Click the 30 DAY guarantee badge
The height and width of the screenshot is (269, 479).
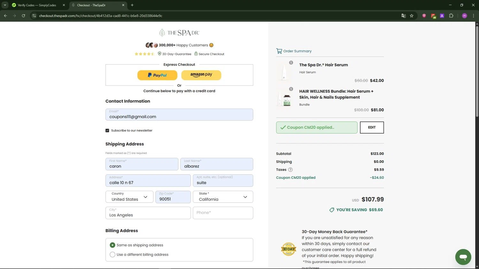(289, 249)
